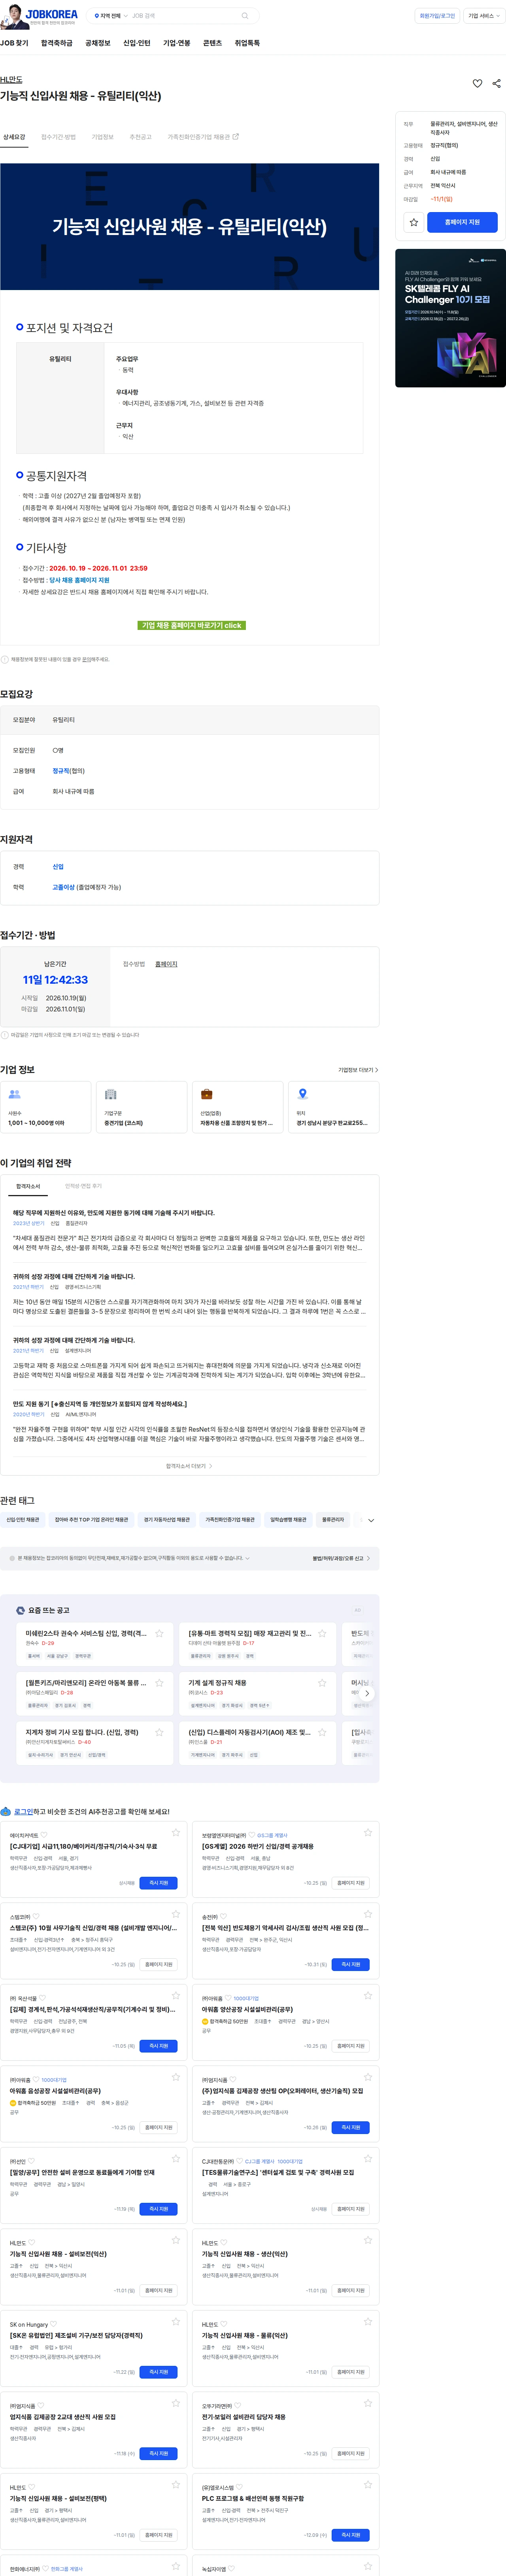Viewport: 506px width, 2576px height.
Task: Toggle the heart favorite for this job posting
Action: 477,84
